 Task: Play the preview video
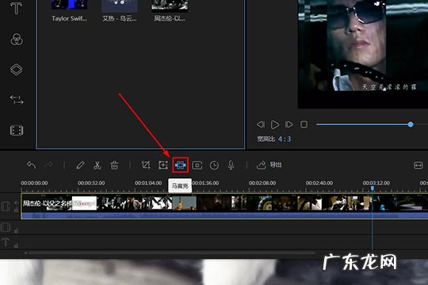click(274, 124)
